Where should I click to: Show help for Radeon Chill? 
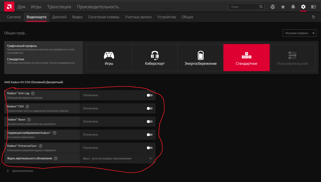pos(27,106)
